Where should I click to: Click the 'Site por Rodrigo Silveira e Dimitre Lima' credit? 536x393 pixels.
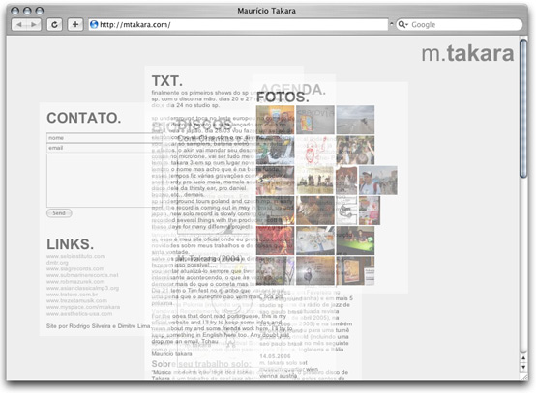98,326
